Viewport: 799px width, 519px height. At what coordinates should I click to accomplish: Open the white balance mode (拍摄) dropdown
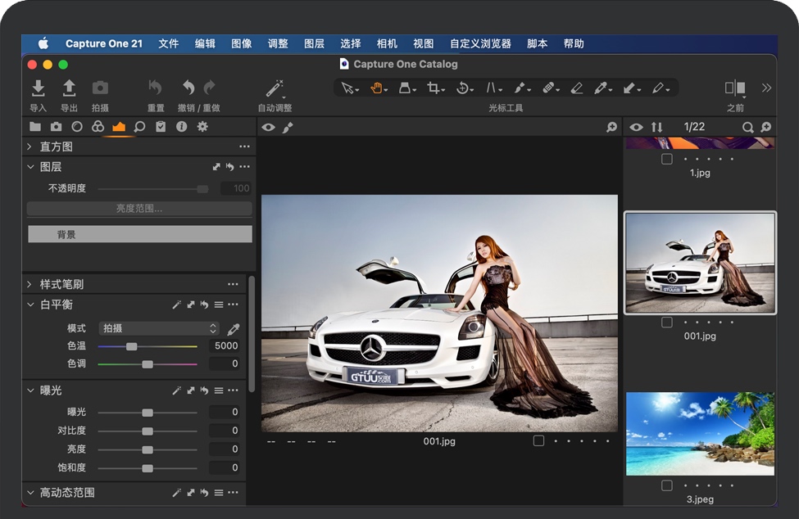(x=159, y=328)
